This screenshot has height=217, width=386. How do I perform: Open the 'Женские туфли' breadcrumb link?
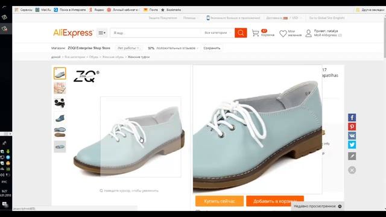[139, 57]
